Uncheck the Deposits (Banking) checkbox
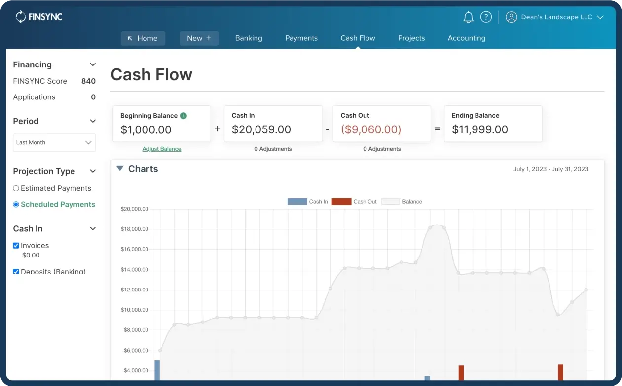The height and width of the screenshot is (386, 622). [16, 271]
